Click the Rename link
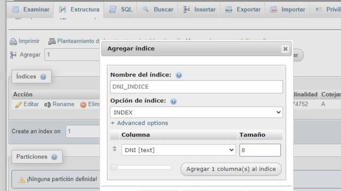 (63, 104)
